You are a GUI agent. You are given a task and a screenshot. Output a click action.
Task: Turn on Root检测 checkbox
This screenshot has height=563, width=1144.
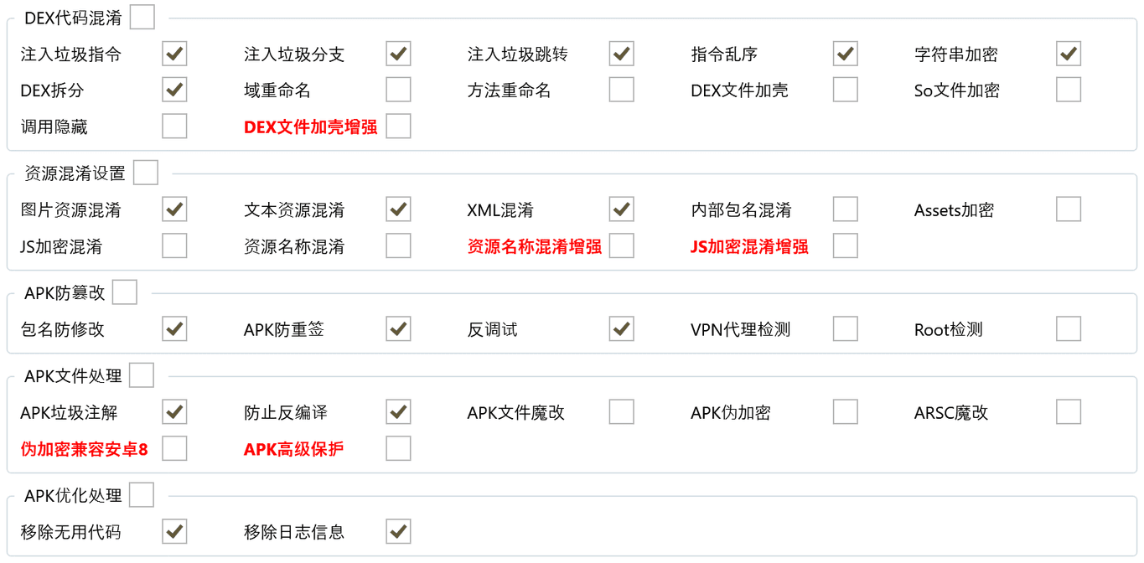[1069, 328]
